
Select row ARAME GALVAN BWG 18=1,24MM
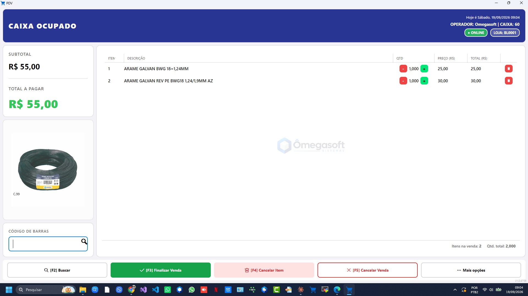tap(311, 69)
